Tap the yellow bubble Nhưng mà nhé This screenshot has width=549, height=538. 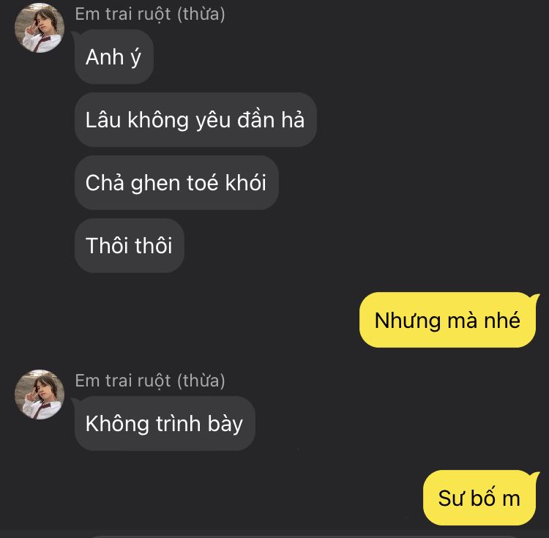(447, 320)
